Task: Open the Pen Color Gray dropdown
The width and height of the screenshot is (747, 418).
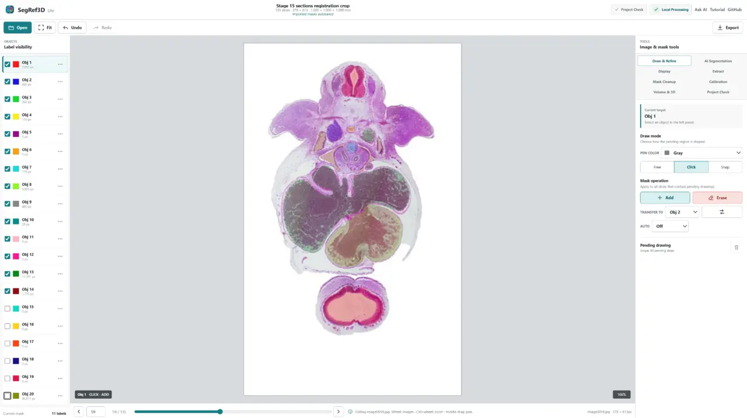Action: click(702, 153)
